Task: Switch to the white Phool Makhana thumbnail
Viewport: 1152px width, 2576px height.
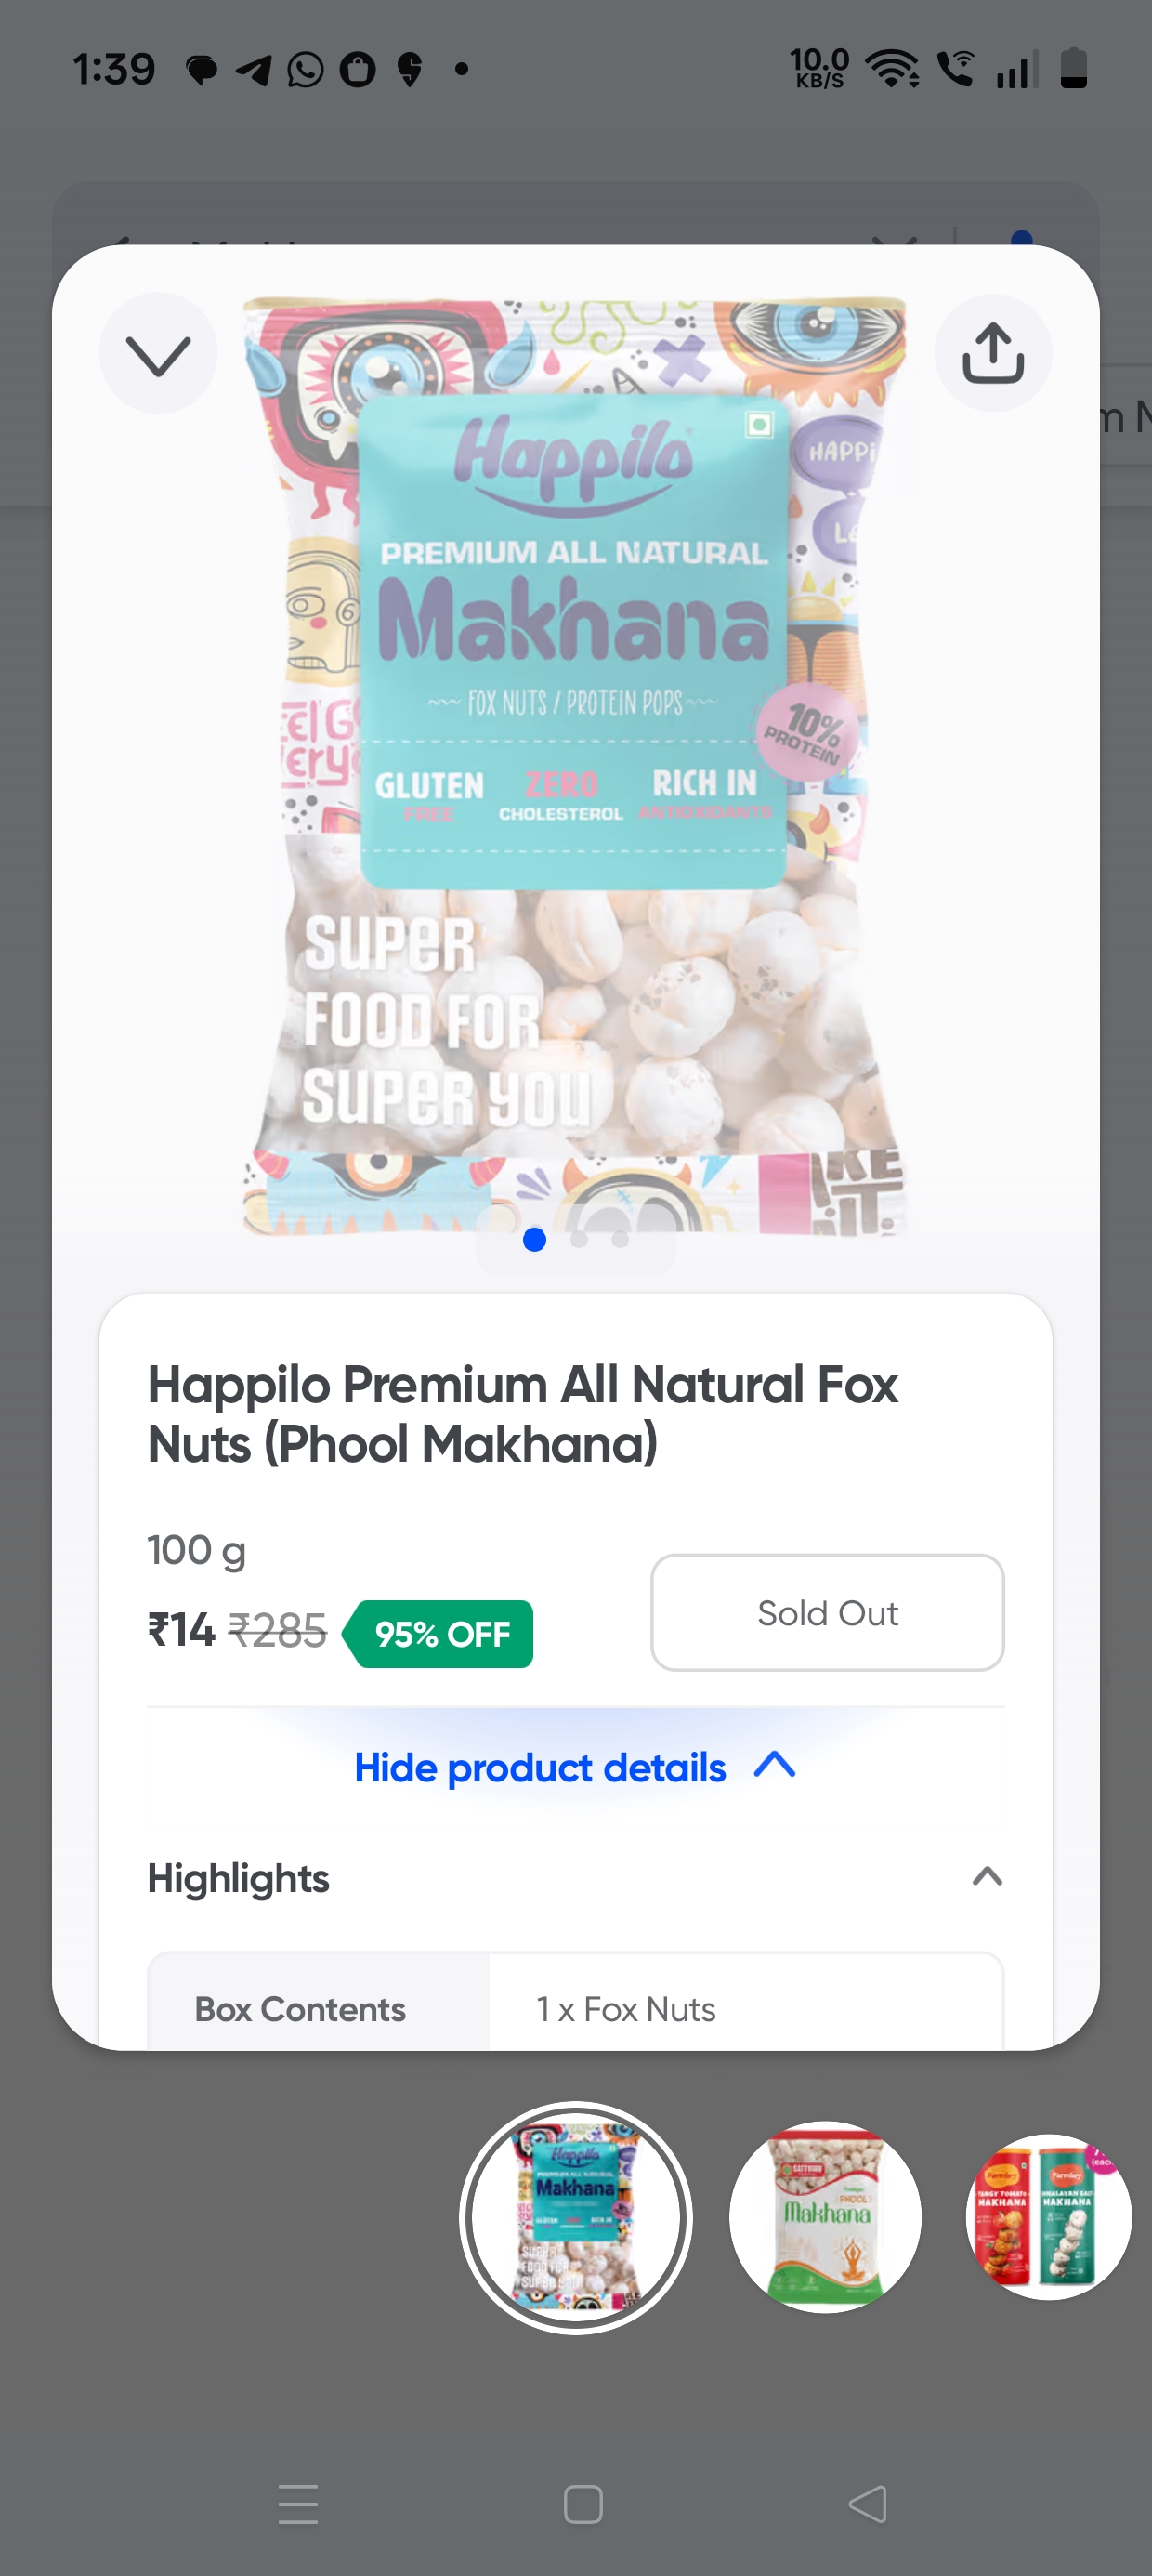Action: coord(825,2216)
